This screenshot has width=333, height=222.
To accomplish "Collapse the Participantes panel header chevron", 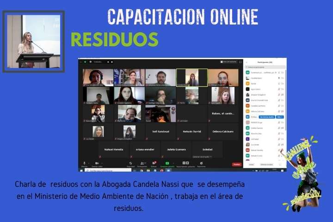I will pyautogui.click(x=246, y=62).
